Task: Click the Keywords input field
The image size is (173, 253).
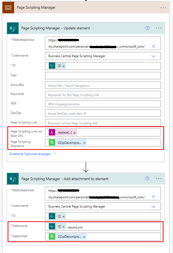Action: (103, 95)
